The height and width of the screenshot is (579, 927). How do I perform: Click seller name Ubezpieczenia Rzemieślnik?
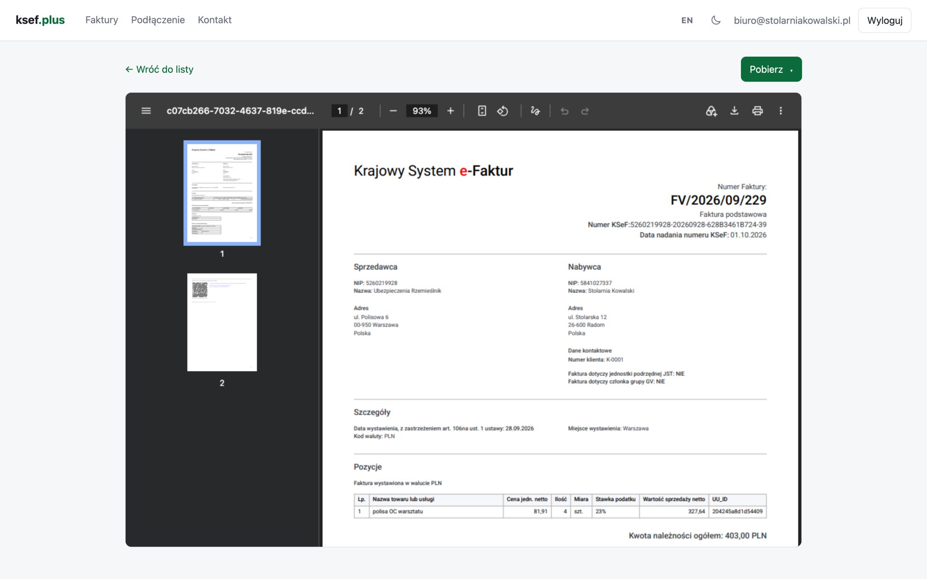[x=407, y=291]
